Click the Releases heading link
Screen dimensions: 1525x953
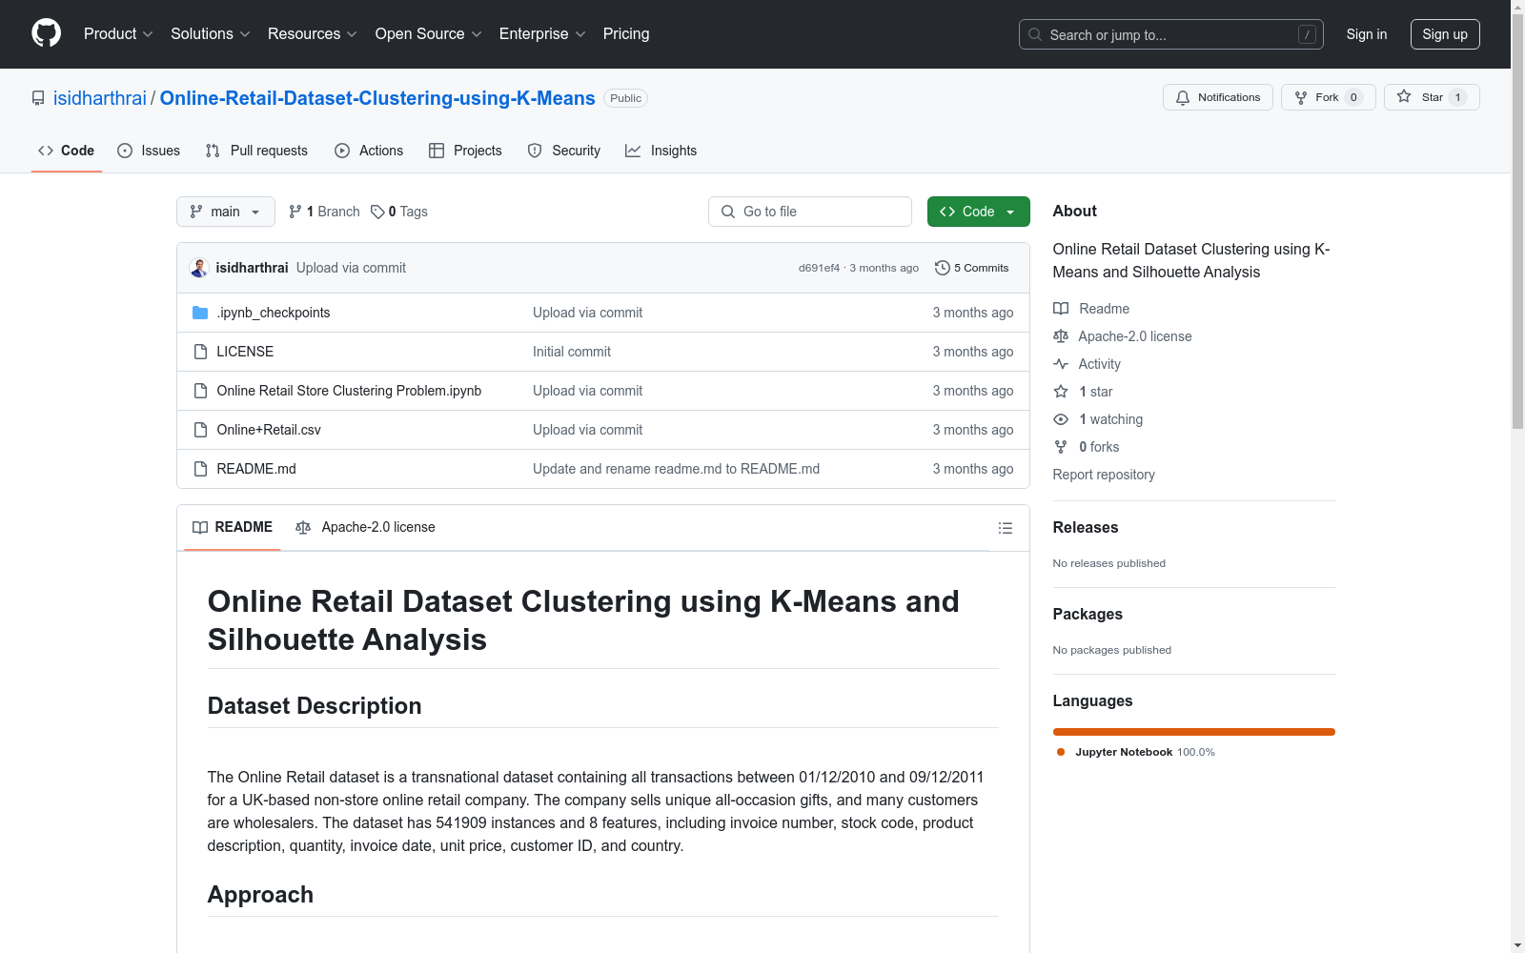[x=1086, y=527]
